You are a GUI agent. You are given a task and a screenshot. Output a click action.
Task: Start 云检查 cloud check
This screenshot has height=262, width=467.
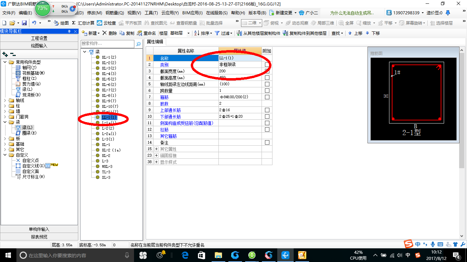[x=106, y=23]
